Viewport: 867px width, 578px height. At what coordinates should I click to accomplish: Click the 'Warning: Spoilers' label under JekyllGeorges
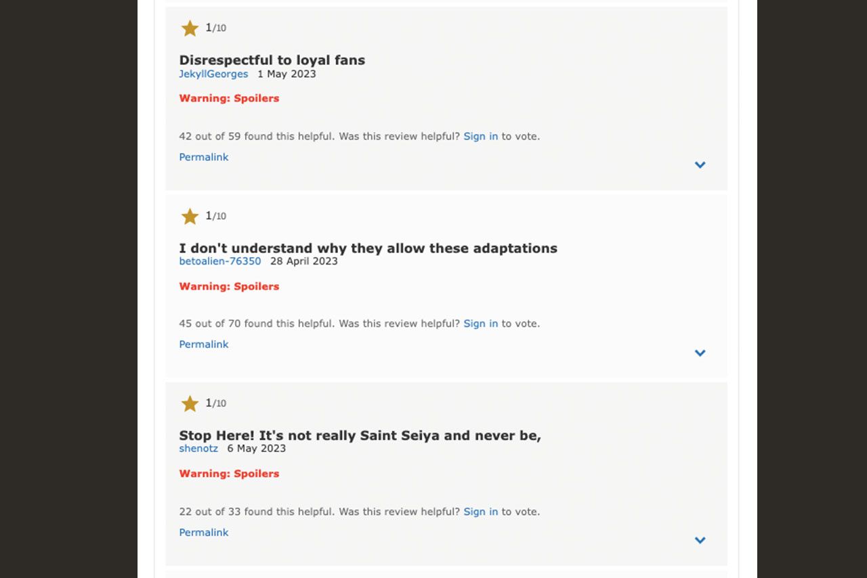[229, 98]
